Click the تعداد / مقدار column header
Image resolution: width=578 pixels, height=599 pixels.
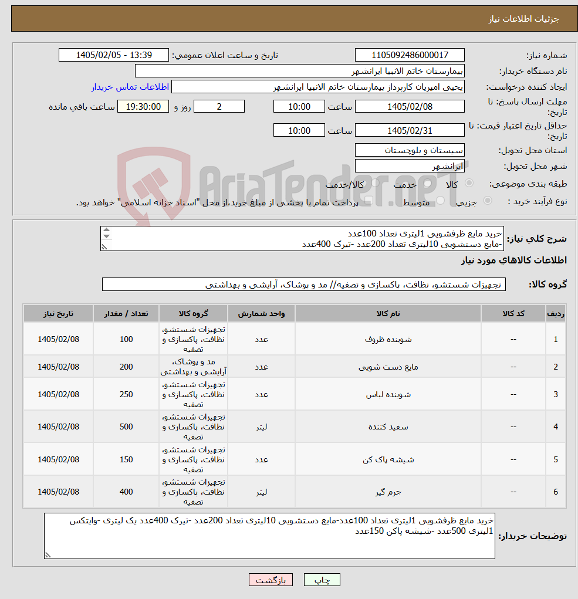click(x=126, y=314)
